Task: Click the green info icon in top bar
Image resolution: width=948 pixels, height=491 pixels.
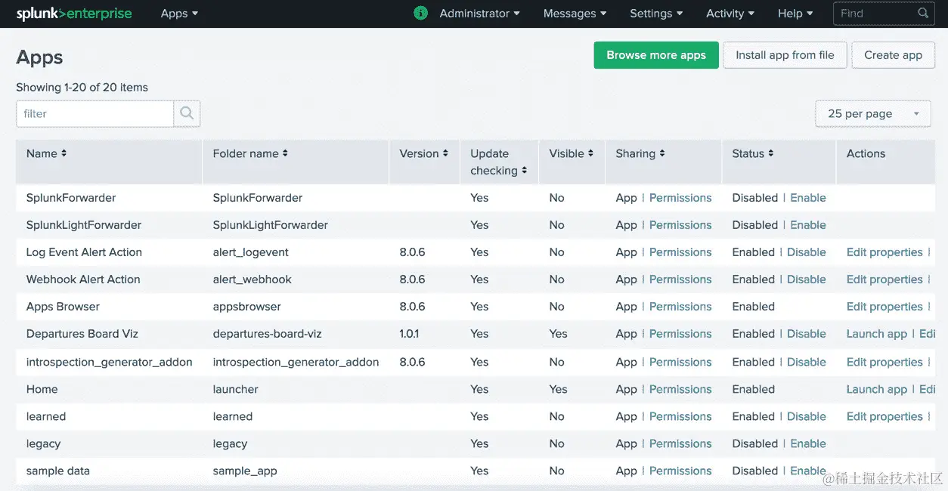Action: 420,13
